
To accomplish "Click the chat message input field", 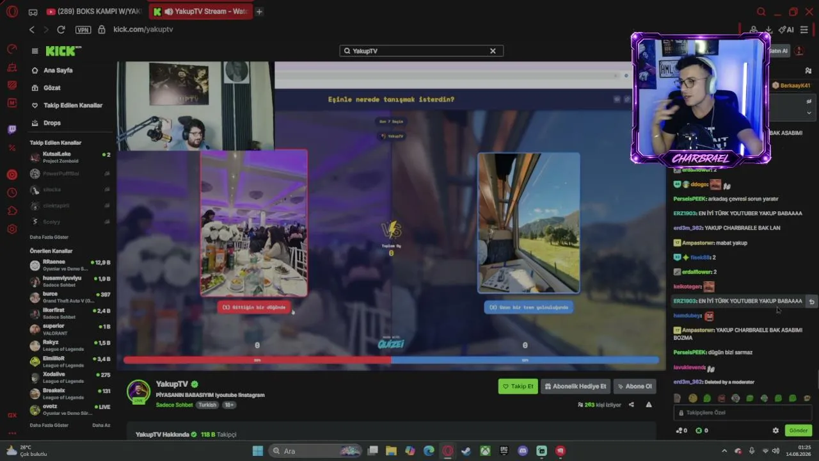I will tap(742, 413).
